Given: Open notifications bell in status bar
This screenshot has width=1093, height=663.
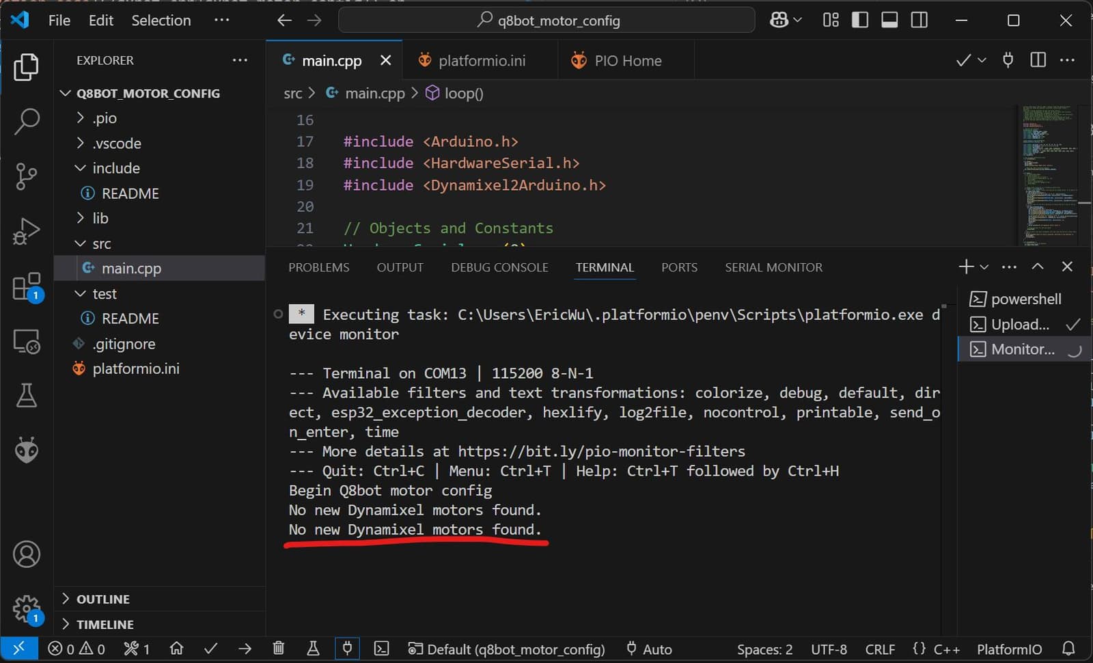Looking at the screenshot, I should click(x=1068, y=649).
